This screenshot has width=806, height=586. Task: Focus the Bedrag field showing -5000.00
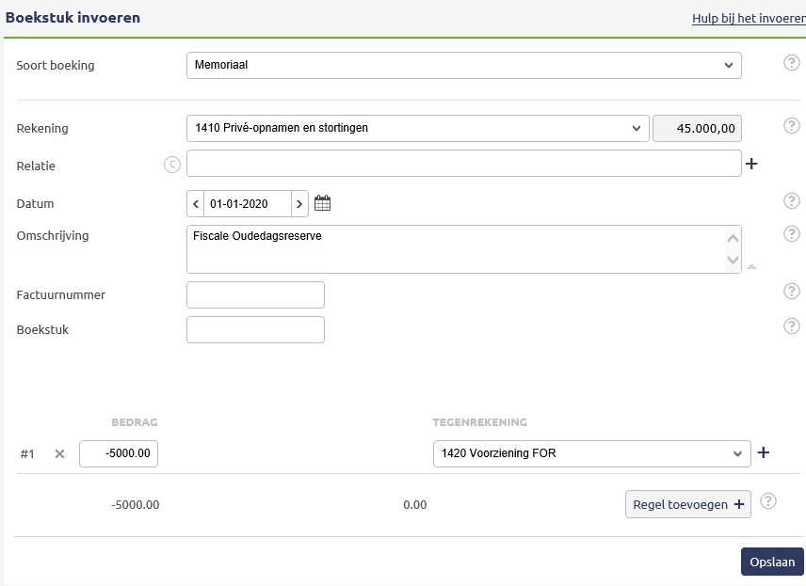(x=119, y=454)
